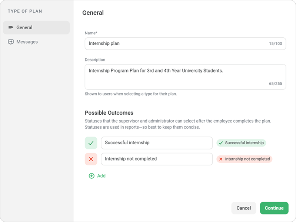Click the red Internship not completed badge
Screen dimensions: 296x222
pos(244,159)
